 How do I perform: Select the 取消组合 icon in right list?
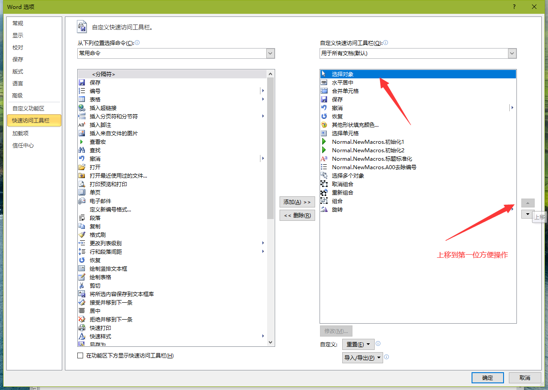coord(324,184)
